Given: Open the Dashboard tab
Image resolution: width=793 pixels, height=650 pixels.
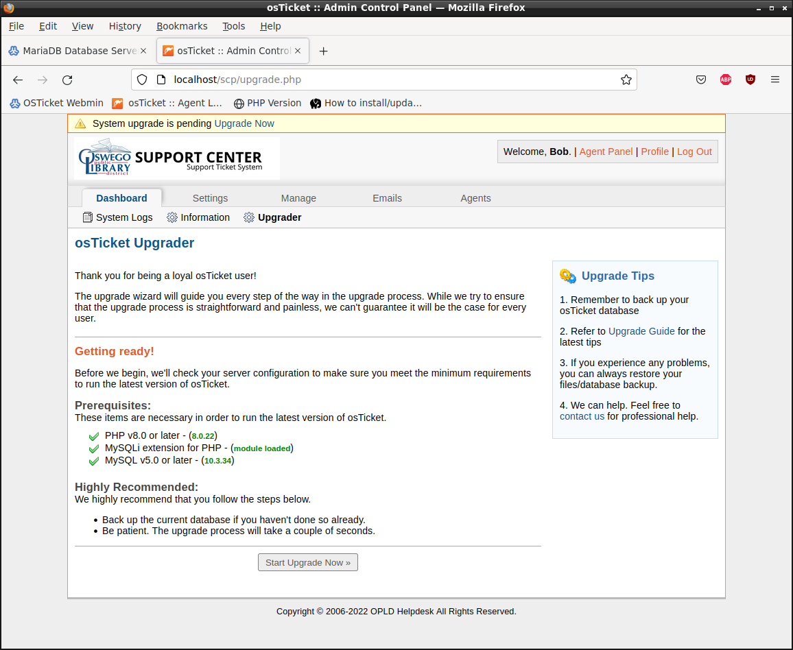Looking at the screenshot, I should tap(122, 198).
